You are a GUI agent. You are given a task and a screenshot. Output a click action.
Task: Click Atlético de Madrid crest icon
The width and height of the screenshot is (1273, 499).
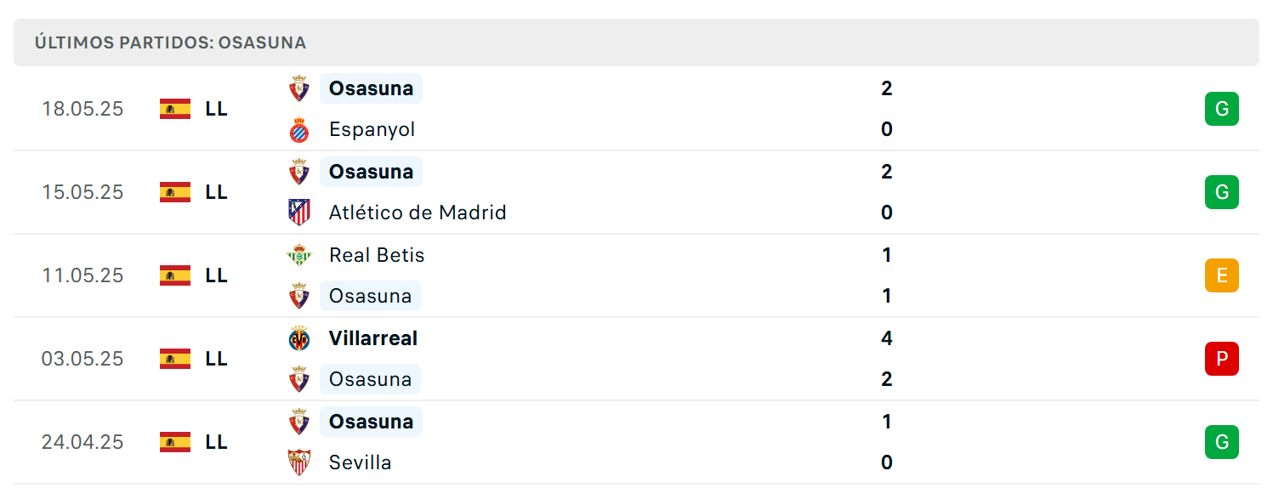click(x=299, y=213)
